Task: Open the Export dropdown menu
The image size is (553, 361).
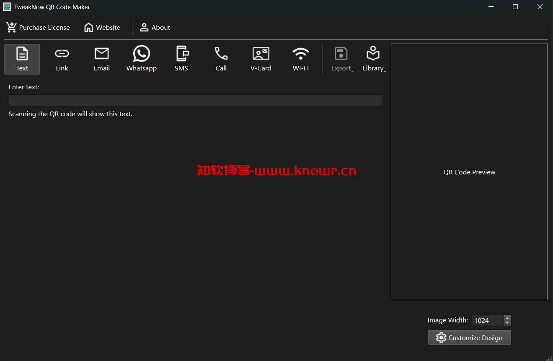Action: click(341, 59)
